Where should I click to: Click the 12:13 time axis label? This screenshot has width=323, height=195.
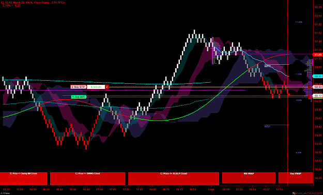[x=279, y=189]
